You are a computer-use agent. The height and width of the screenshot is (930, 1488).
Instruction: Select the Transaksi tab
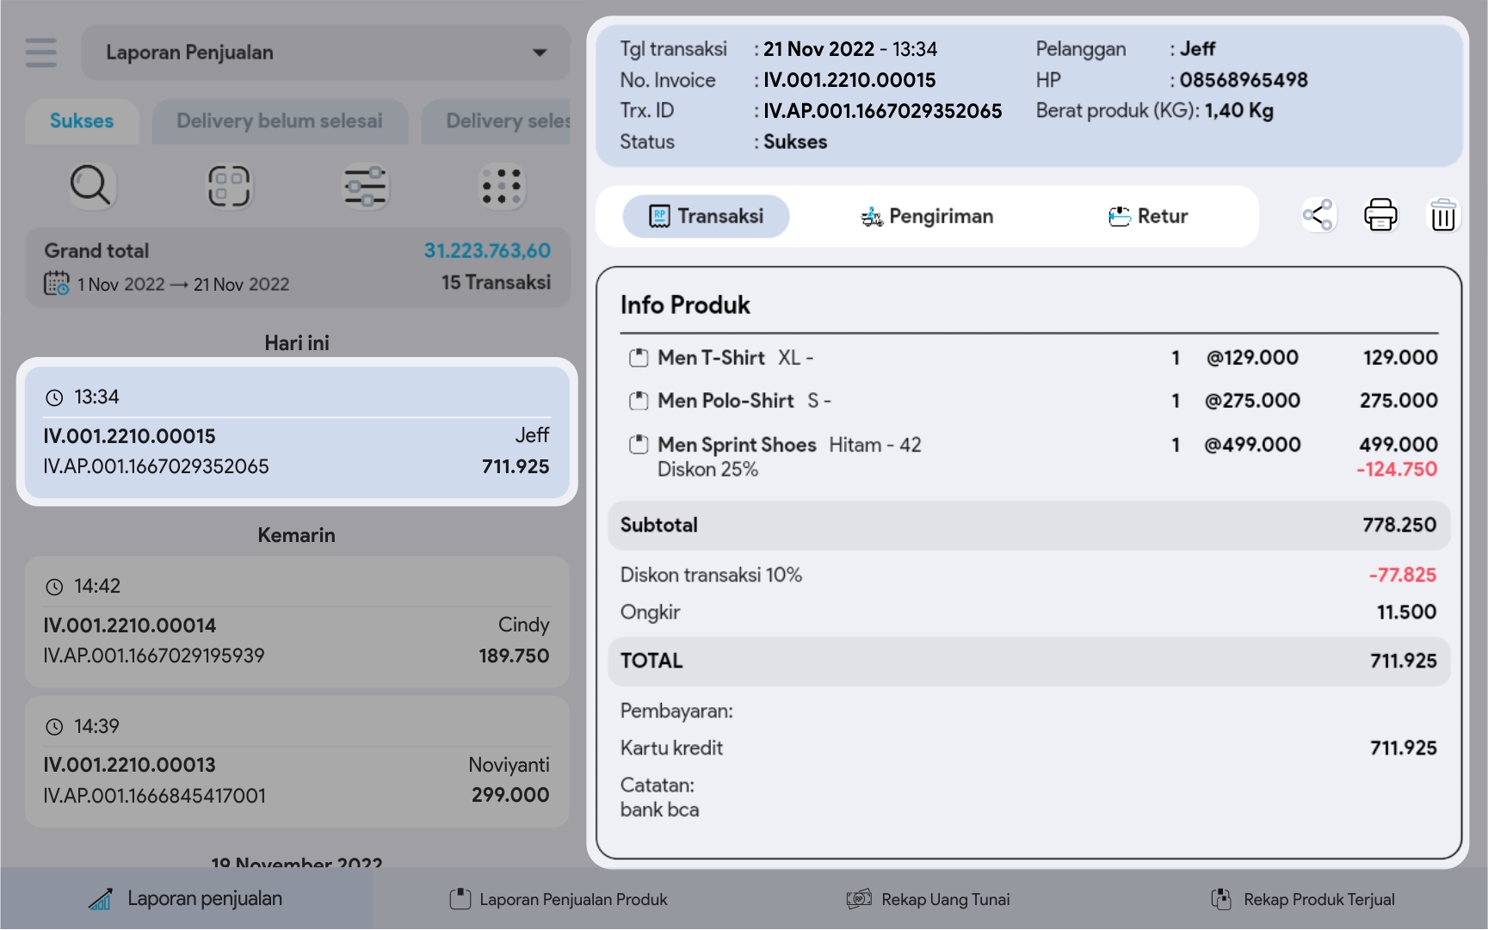pyautogui.click(x=706, y=216)
